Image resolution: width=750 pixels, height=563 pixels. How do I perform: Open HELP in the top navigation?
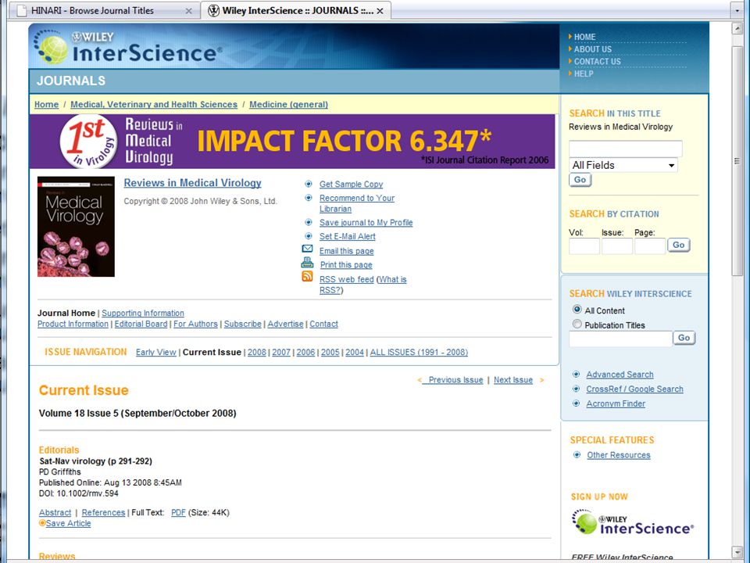click(x=584, y=74)
